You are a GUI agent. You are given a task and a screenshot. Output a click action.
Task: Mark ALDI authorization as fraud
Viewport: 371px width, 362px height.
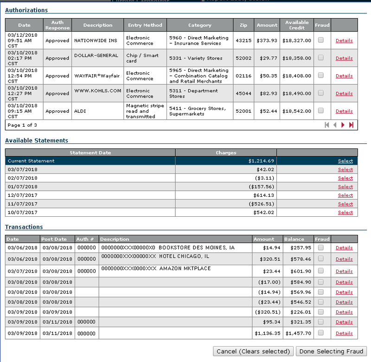[320, 111]
